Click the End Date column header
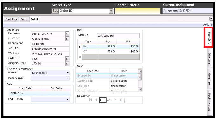The height and width of the screenshot is (119, 217). (56, 88)
